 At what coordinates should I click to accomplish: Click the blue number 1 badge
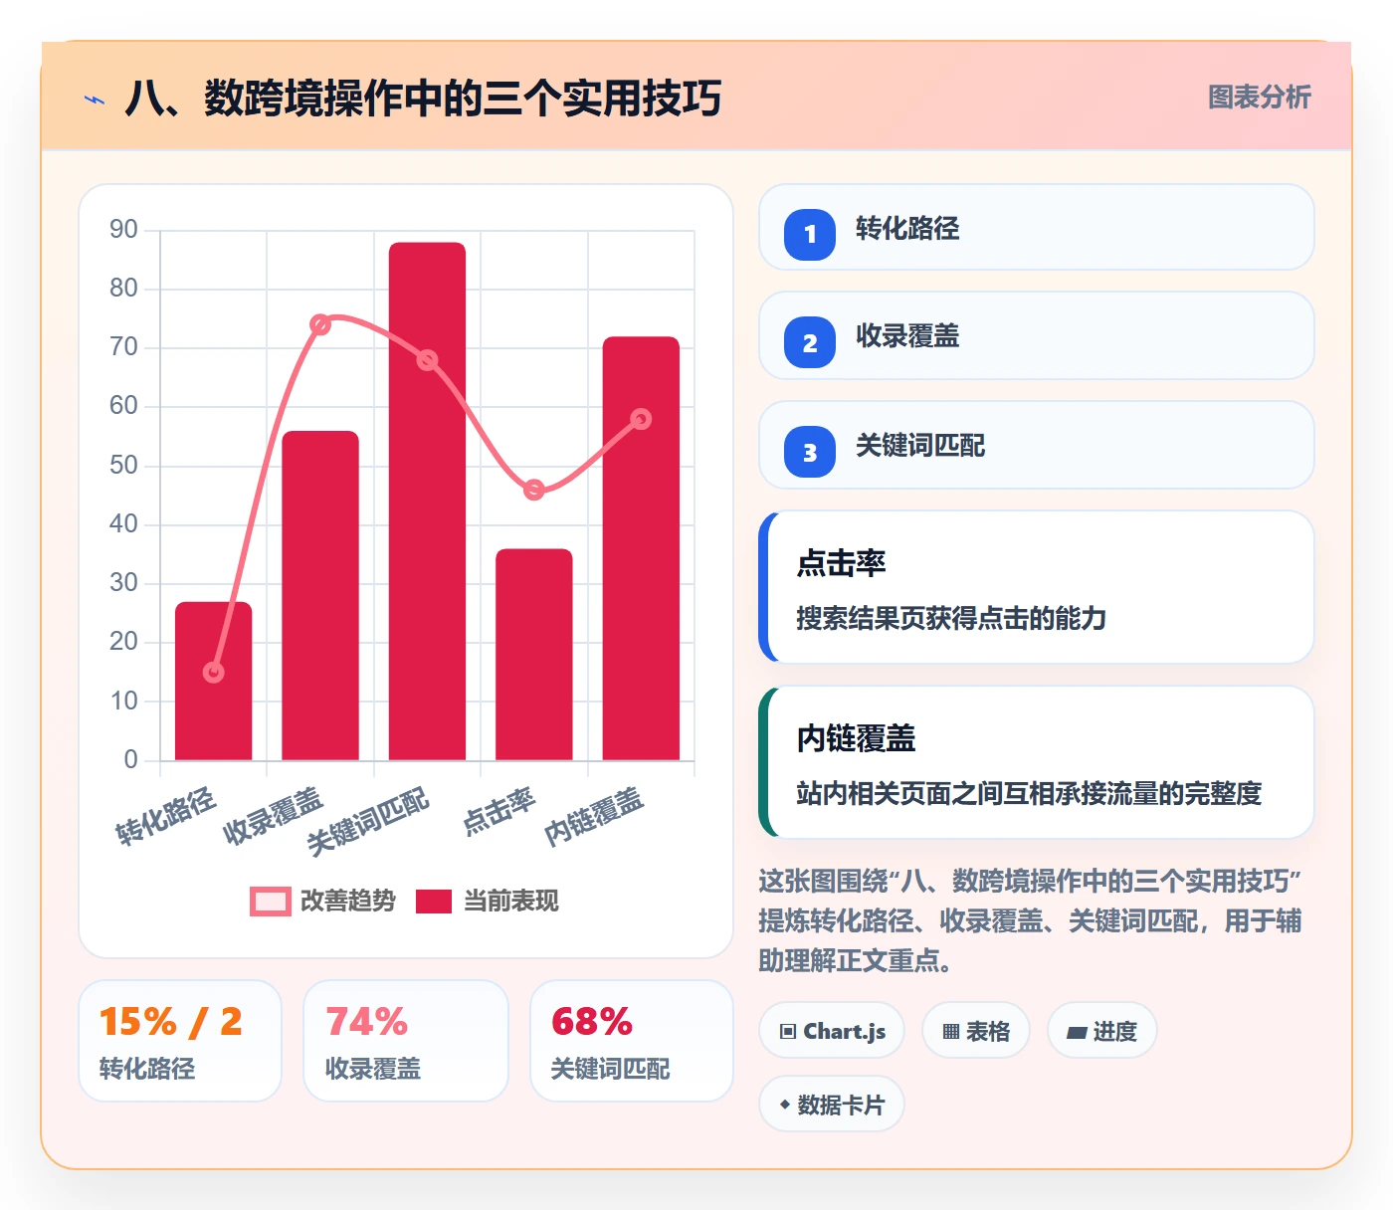(x=810, y=234)
